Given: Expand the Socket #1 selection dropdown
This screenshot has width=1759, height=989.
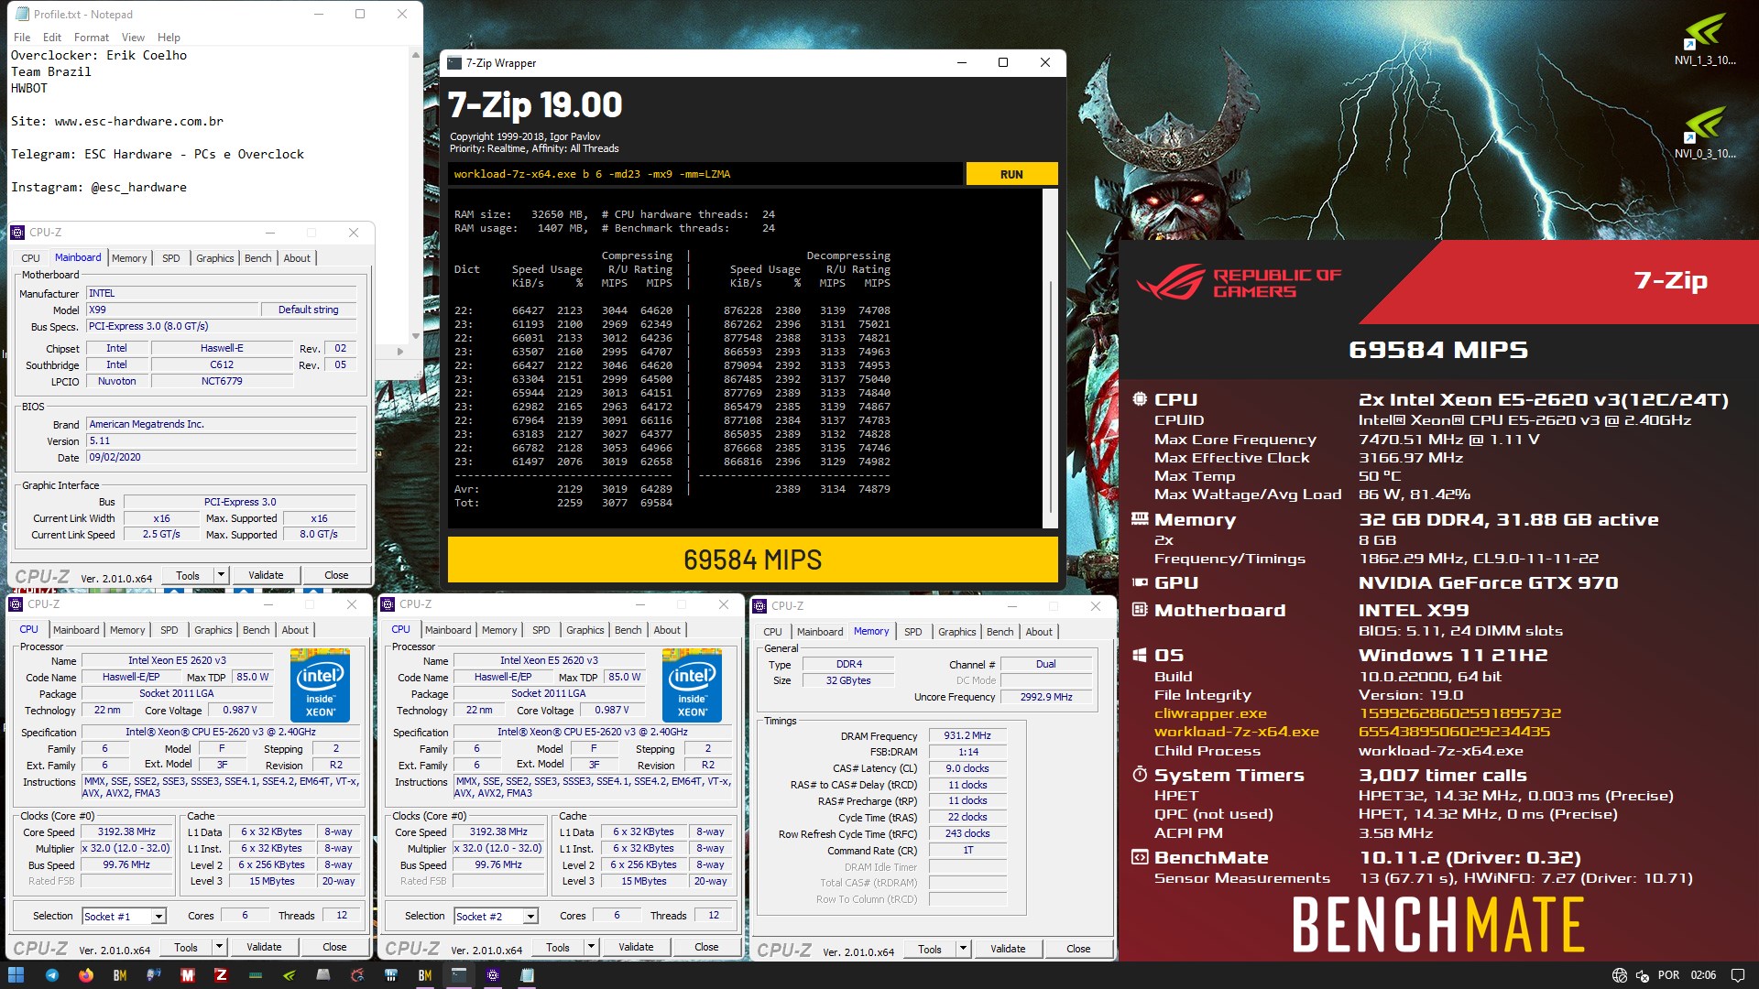Looking at the screenshot, I should click(158, 916).
